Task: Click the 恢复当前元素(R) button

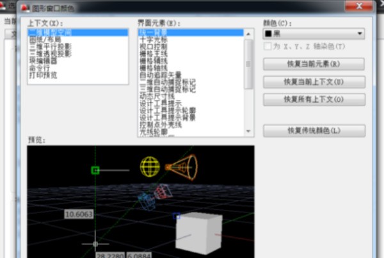Action: click(x=314, y=64)
